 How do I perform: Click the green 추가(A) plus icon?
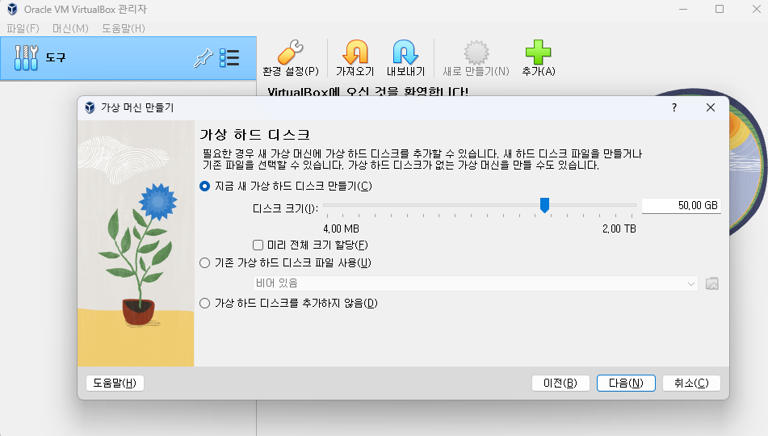click(539, 52)
